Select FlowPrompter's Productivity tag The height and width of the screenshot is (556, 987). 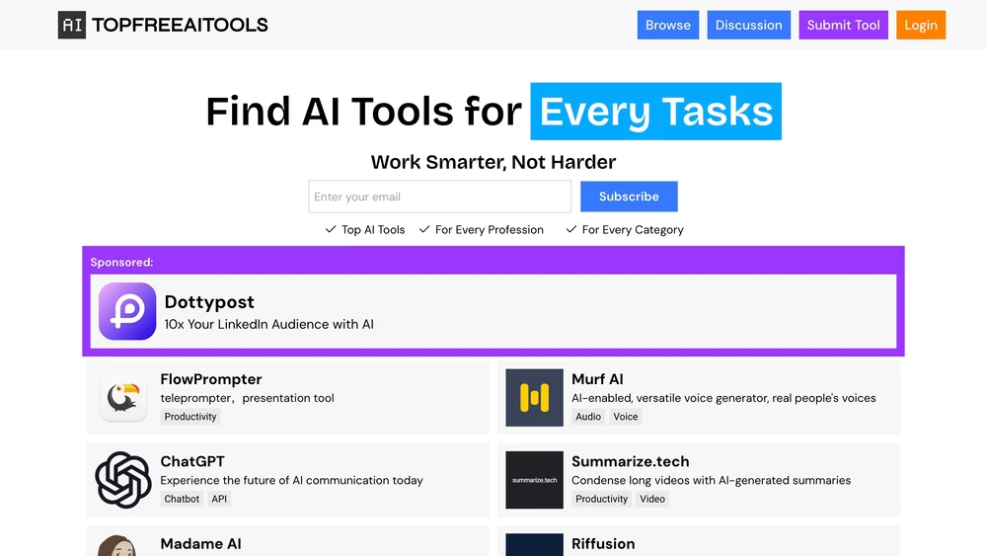190,416
